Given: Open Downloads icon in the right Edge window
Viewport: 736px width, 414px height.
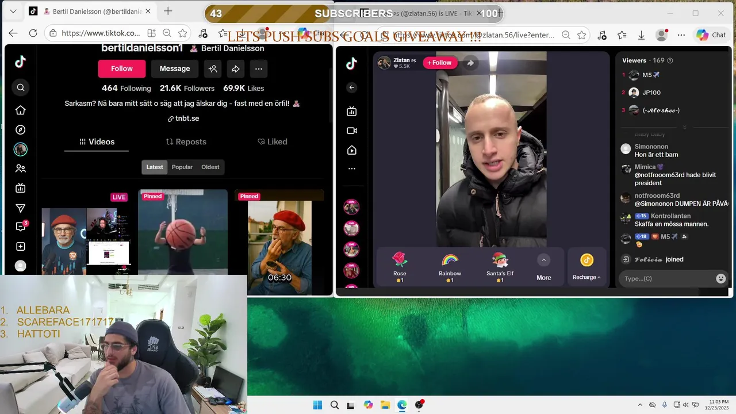Looking at the screenshot, I should 641,35.
